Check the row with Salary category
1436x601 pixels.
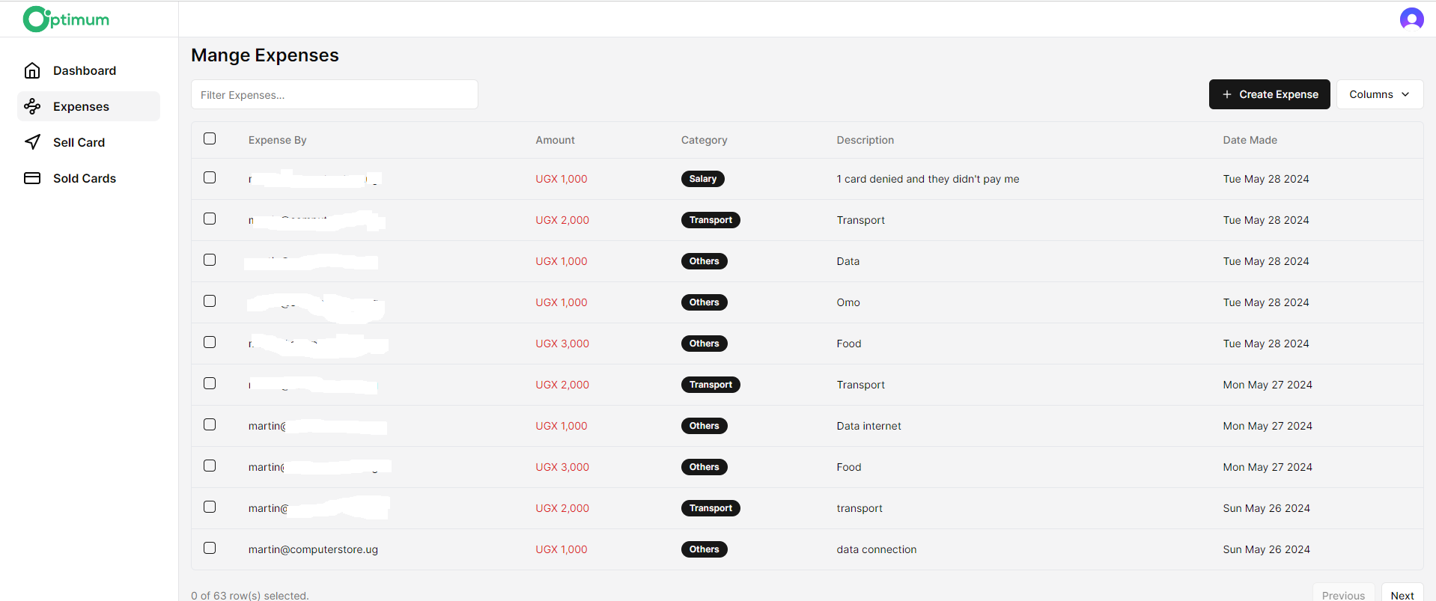tap(210, 177)
